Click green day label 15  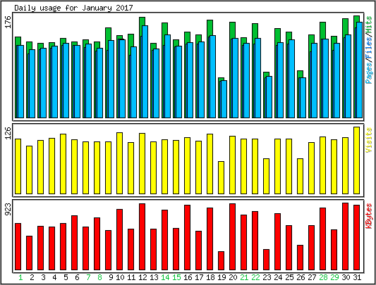click(x=176, y=277)
